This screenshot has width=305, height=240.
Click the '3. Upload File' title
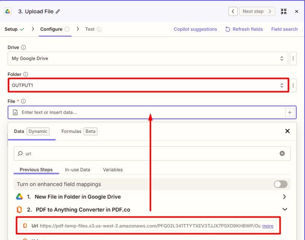point(36,11)
